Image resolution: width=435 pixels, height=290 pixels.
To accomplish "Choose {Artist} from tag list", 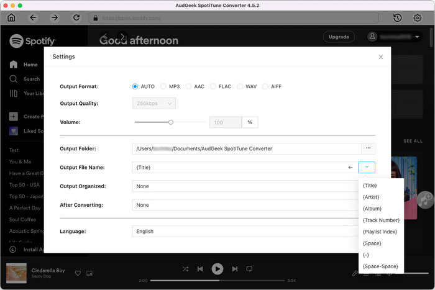I will point(381,197).
